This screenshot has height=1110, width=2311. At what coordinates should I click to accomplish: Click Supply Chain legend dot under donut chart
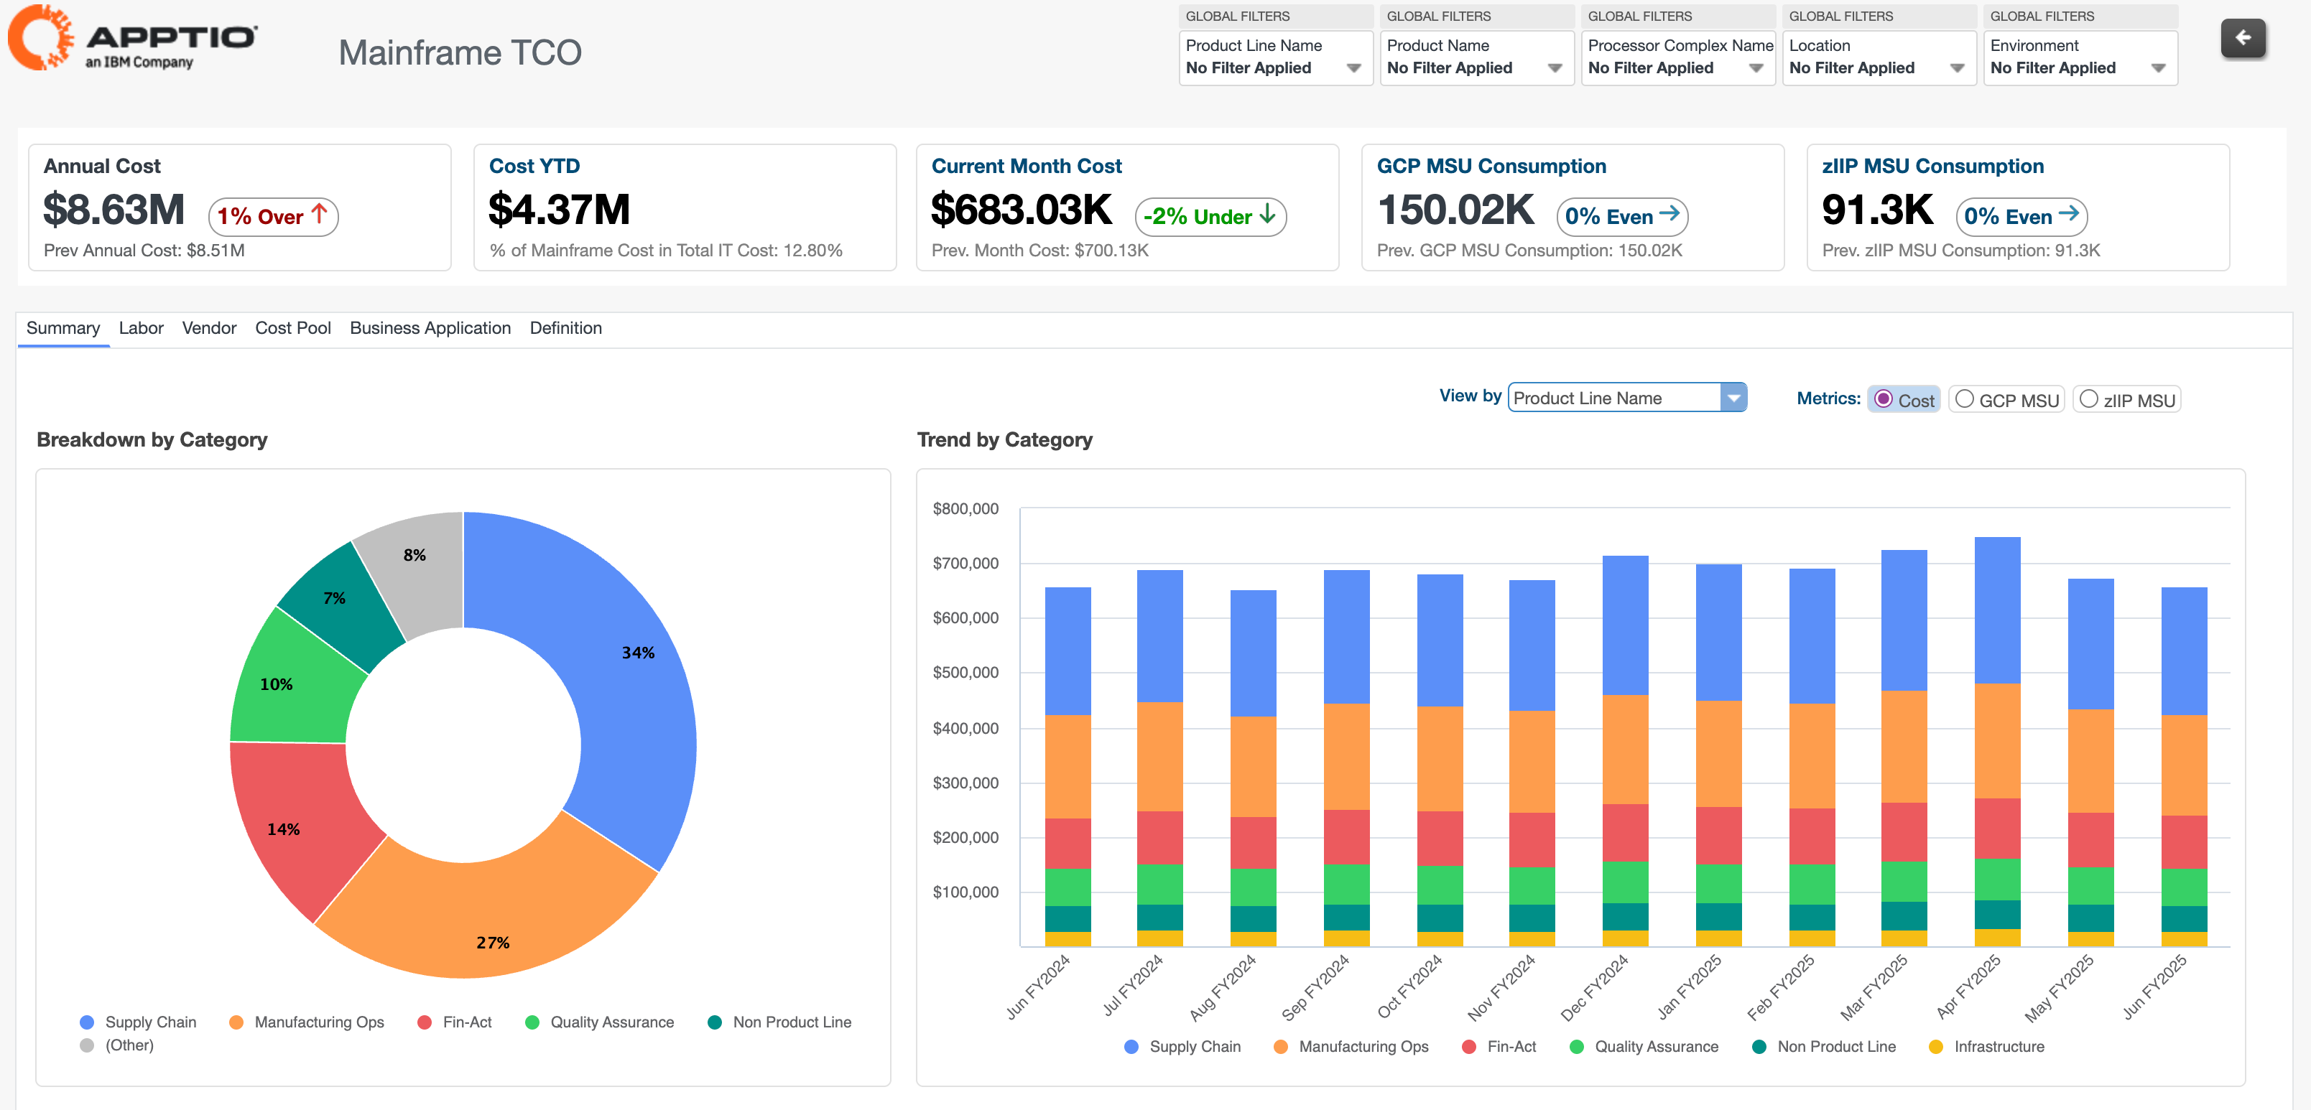point(87,1022)
